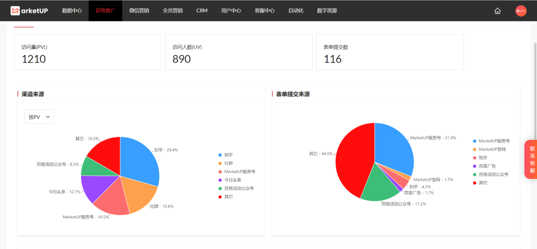537x249 pixels.
Task: Toggle 其它 legend in 渠道来源 chart
Action: point(226,197)
